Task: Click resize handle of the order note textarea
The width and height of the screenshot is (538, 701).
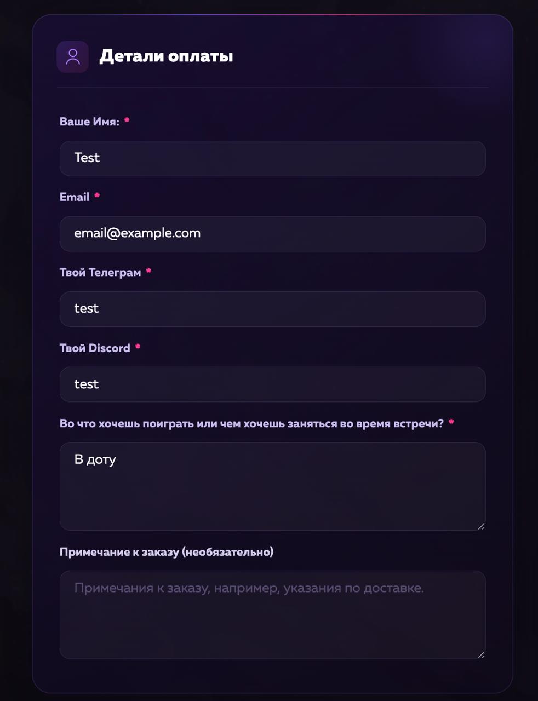Action: [x=481, y=654]
